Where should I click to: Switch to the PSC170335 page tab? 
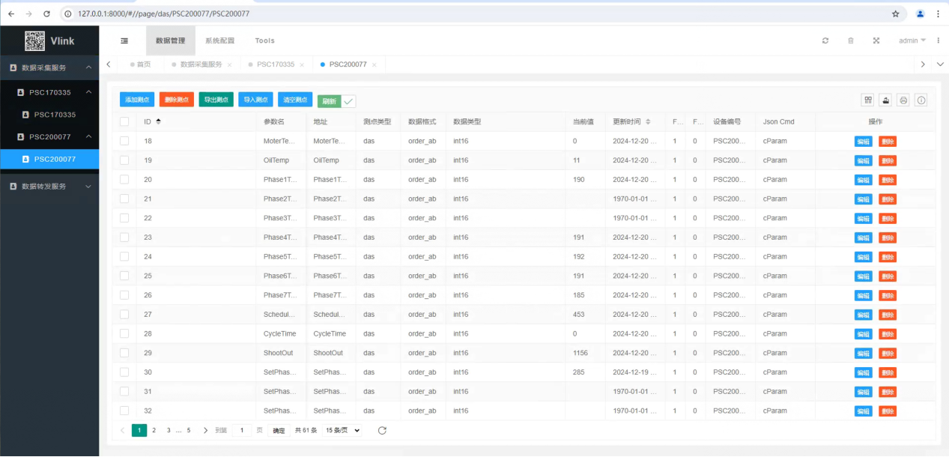pos(275,64)
